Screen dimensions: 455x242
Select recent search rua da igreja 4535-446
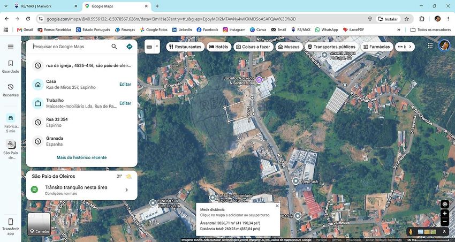coord(81,65)
